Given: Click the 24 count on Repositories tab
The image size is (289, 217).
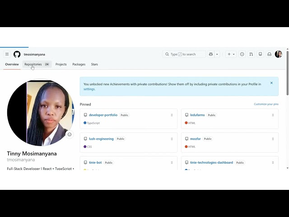Looking at the screenshot, I should (x=47, y=64).
